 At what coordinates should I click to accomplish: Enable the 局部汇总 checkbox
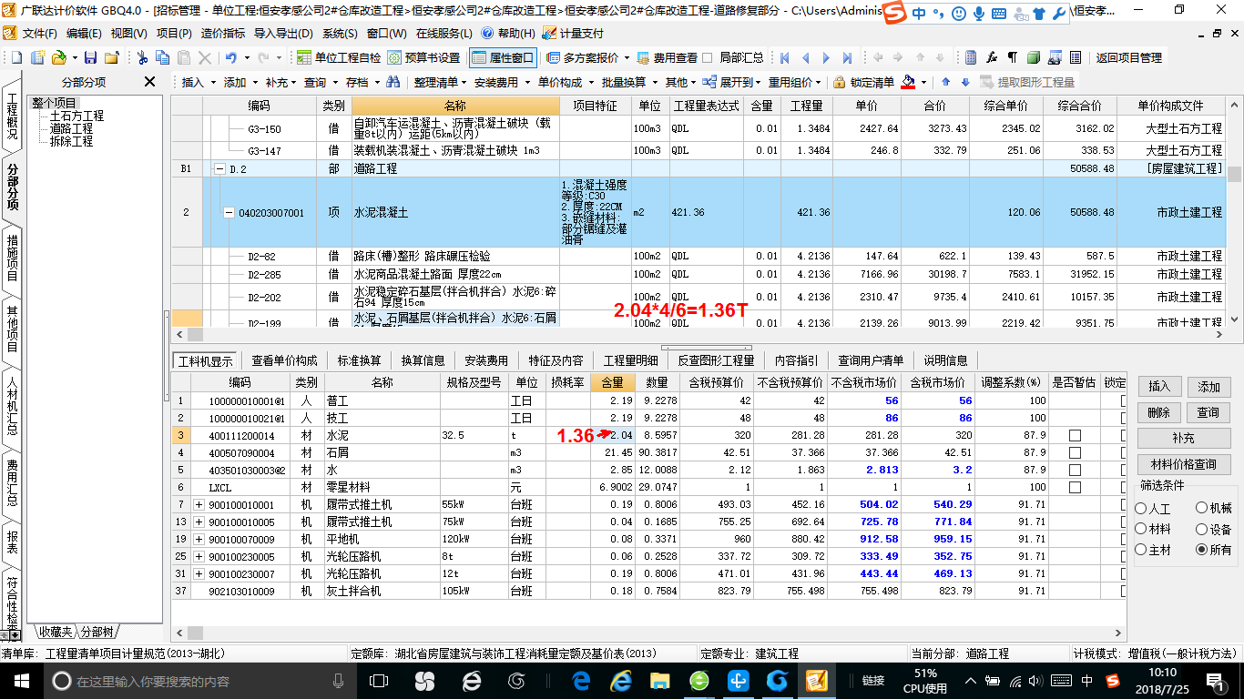click(708, 57)
